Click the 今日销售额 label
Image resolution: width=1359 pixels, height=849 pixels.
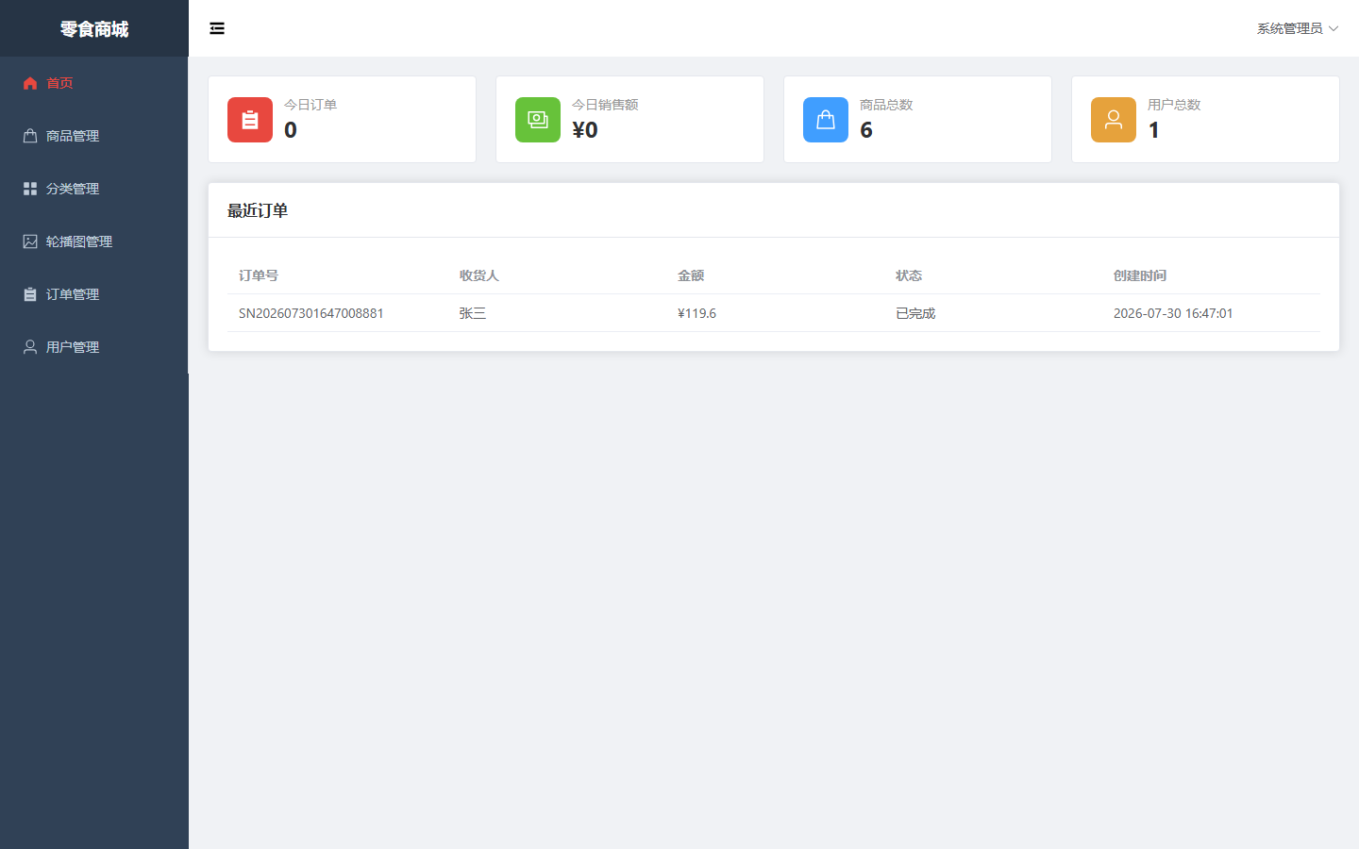click(605, 105)
